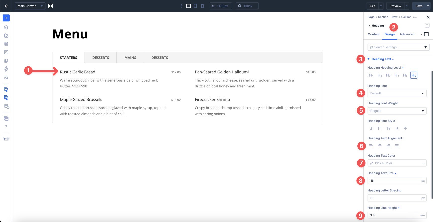The height and width of the screenshot is (222, 433).
Task: Open Heading Text Color picker
Action: pyautogui.click(x=397, y=163)
